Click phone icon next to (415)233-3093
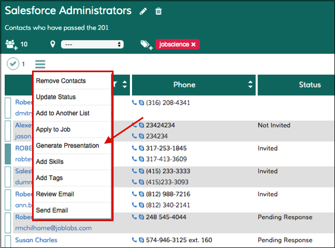This screenshot has height=248, width=335. pos(134,182)
